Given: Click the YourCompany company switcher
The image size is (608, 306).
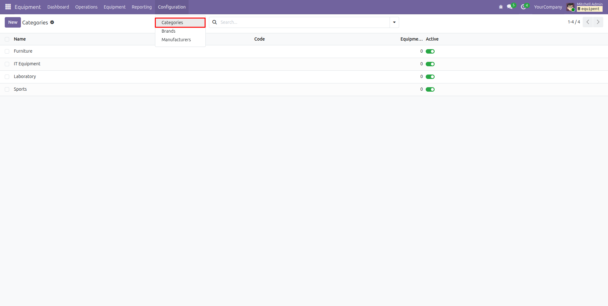Looking at the screenshot, I should [548, 7].
